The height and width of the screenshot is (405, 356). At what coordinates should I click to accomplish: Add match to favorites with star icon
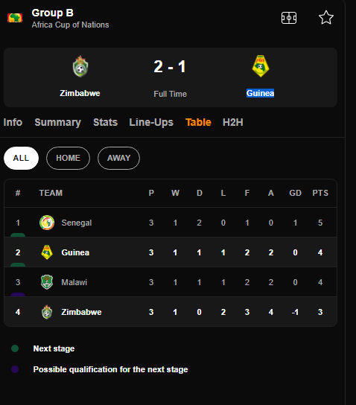click(x=326, y=18)
